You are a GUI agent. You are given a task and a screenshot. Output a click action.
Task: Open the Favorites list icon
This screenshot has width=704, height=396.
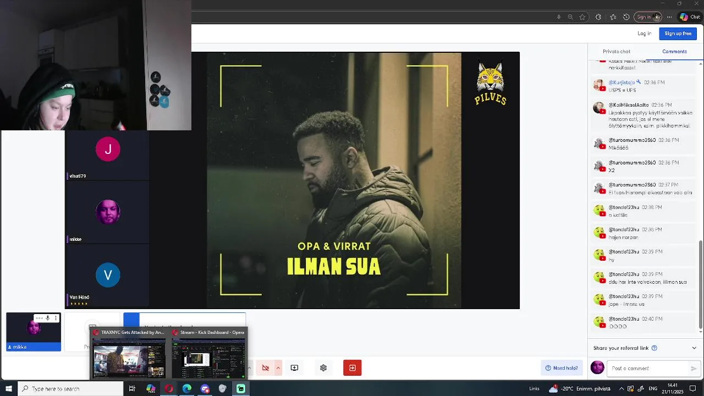[x=613, y=17]
